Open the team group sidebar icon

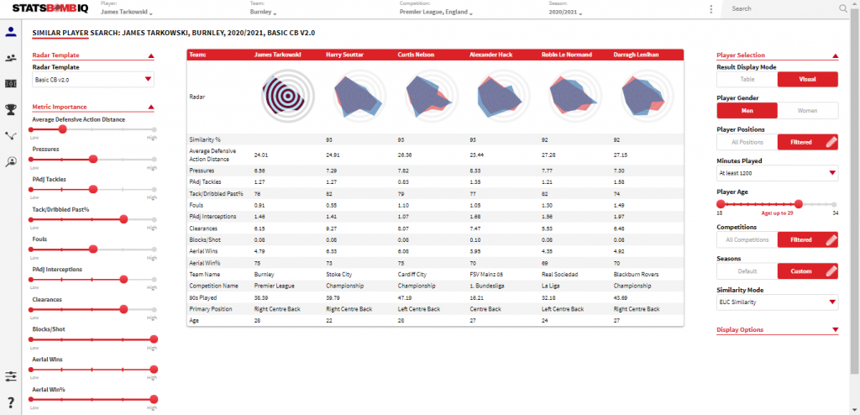click(10, 58)
